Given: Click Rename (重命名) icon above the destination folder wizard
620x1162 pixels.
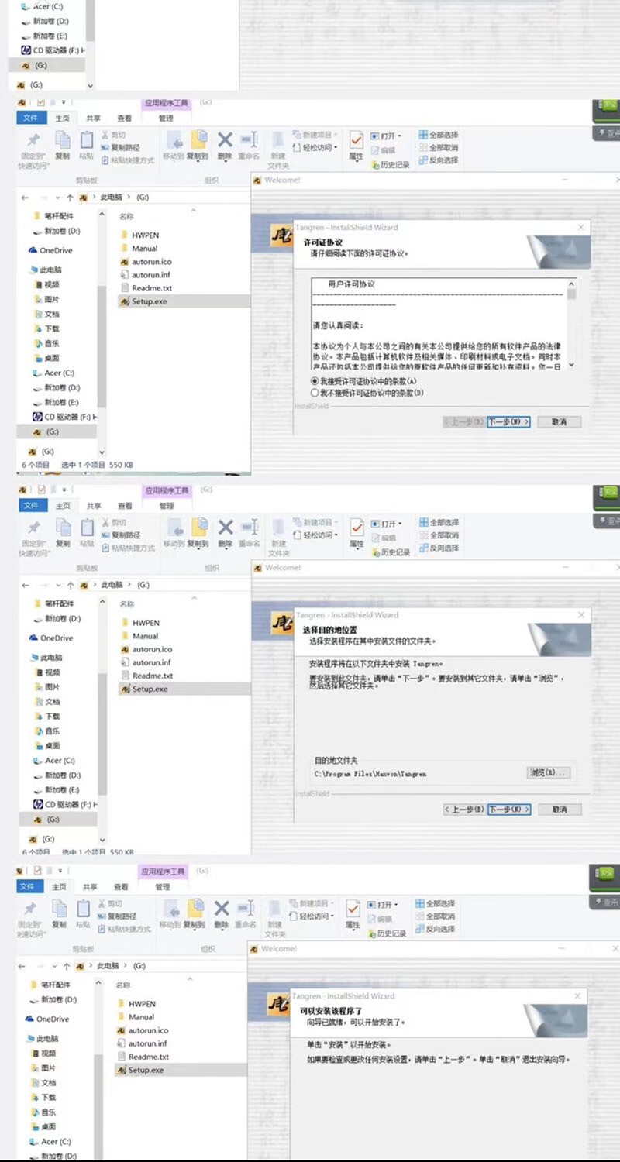Looking at the screenshot, I should pyautogui.click(x=249, y=531).
